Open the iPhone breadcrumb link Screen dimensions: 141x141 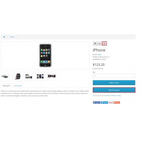tap(12, 37)
